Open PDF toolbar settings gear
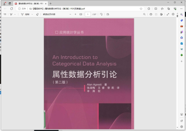186x131 pixels. tap(173, 14)
